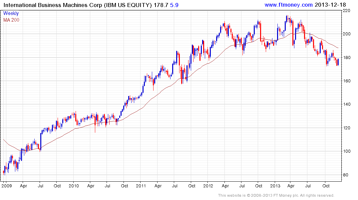
Task: Click the date 2013-12-18
Action: point(330,5)
